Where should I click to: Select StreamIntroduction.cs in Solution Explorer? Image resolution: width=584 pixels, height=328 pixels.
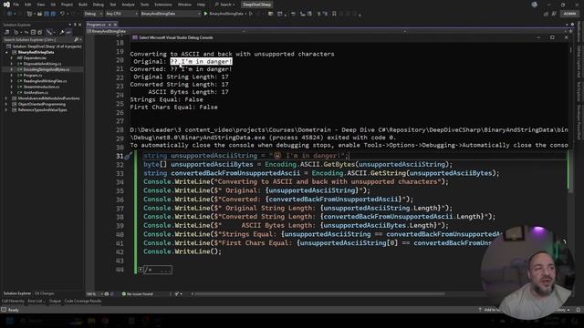click(x=40, y=87)
